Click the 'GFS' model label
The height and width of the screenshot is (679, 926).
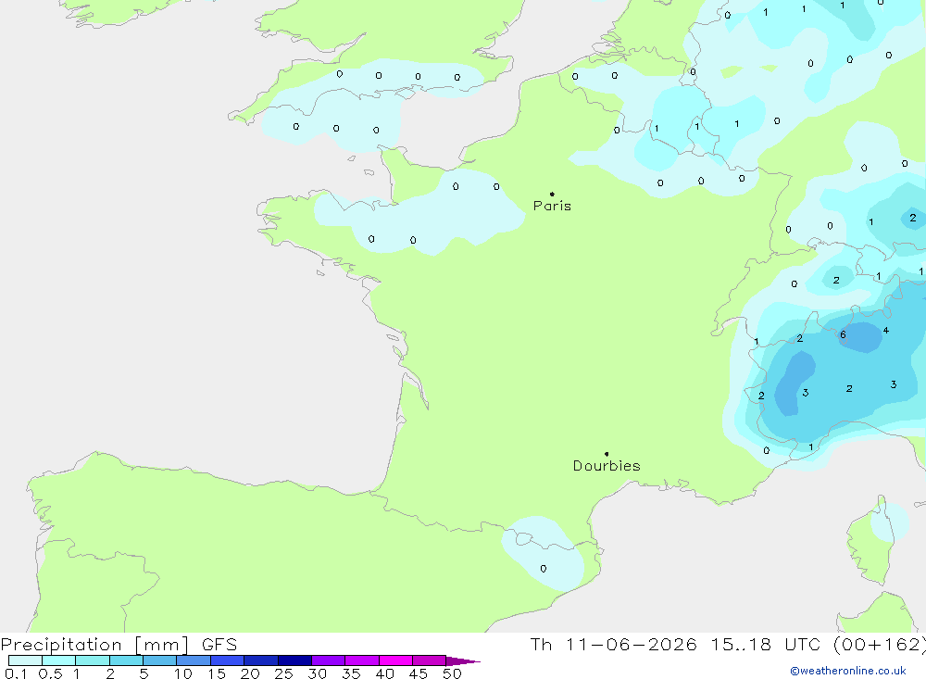(x=219, y=645)
